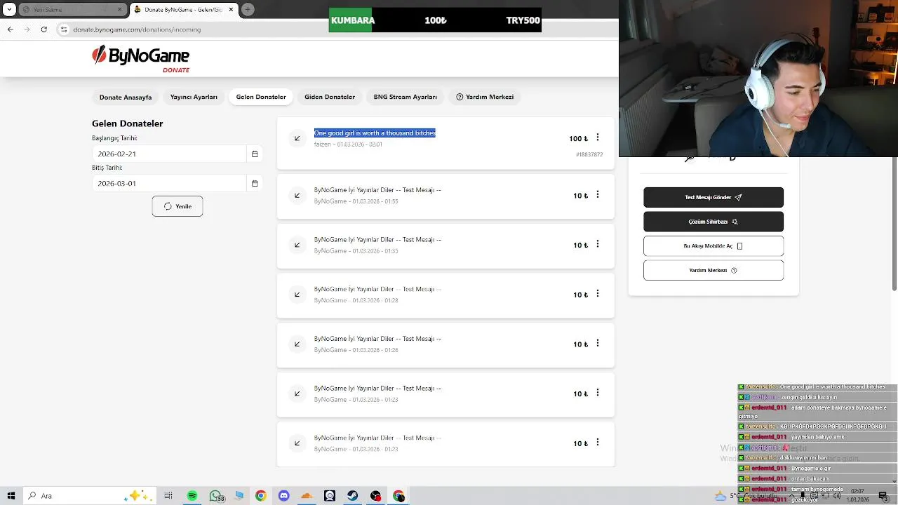Click the 'faizen - 01.03.2026 - 02:01' sender line
Viewport: 898px width, 505px height.
pyautogui.click(x=348, y=144)
